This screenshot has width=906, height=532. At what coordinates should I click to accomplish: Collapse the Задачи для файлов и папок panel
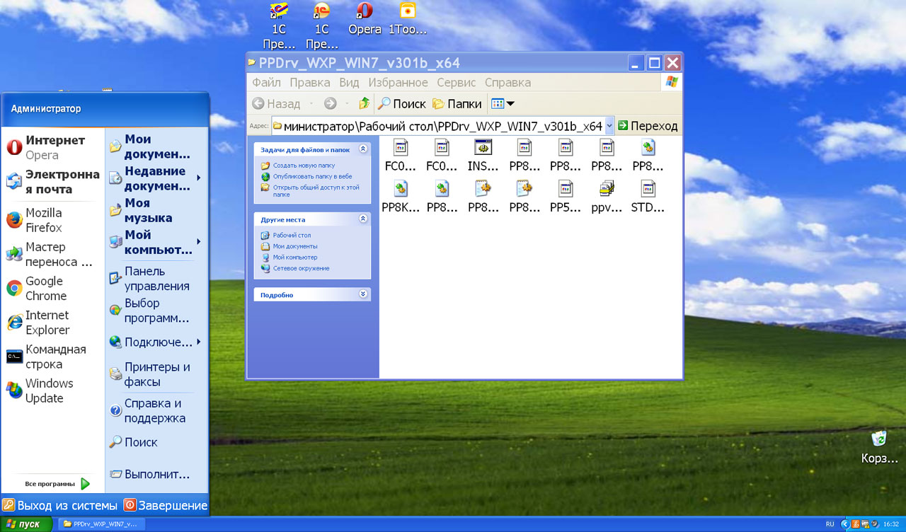pos(363,149)
